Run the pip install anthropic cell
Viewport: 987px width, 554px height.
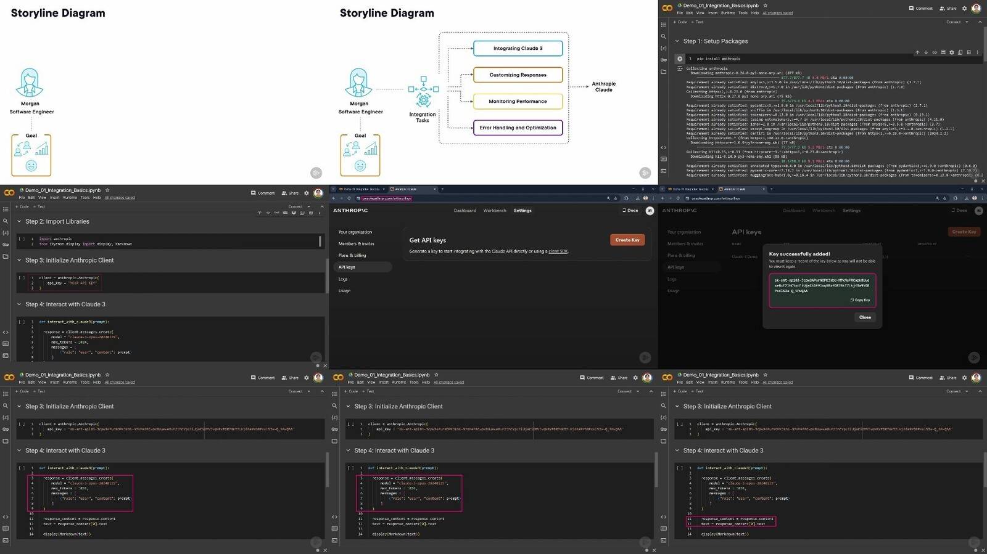pos(680,59)
